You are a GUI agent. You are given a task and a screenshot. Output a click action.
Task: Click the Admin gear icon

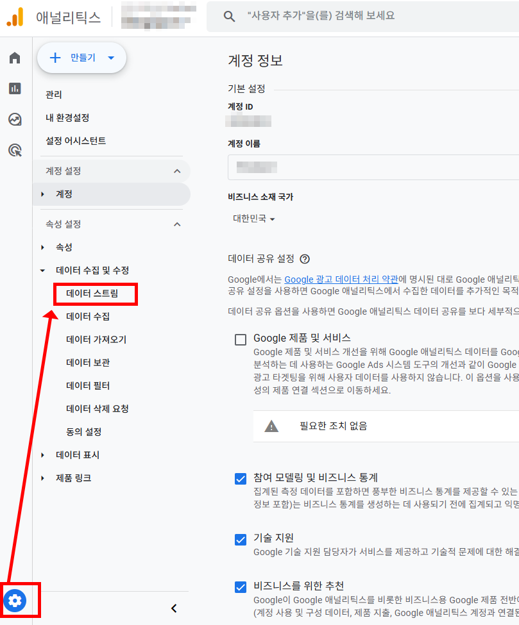point(15,600)
